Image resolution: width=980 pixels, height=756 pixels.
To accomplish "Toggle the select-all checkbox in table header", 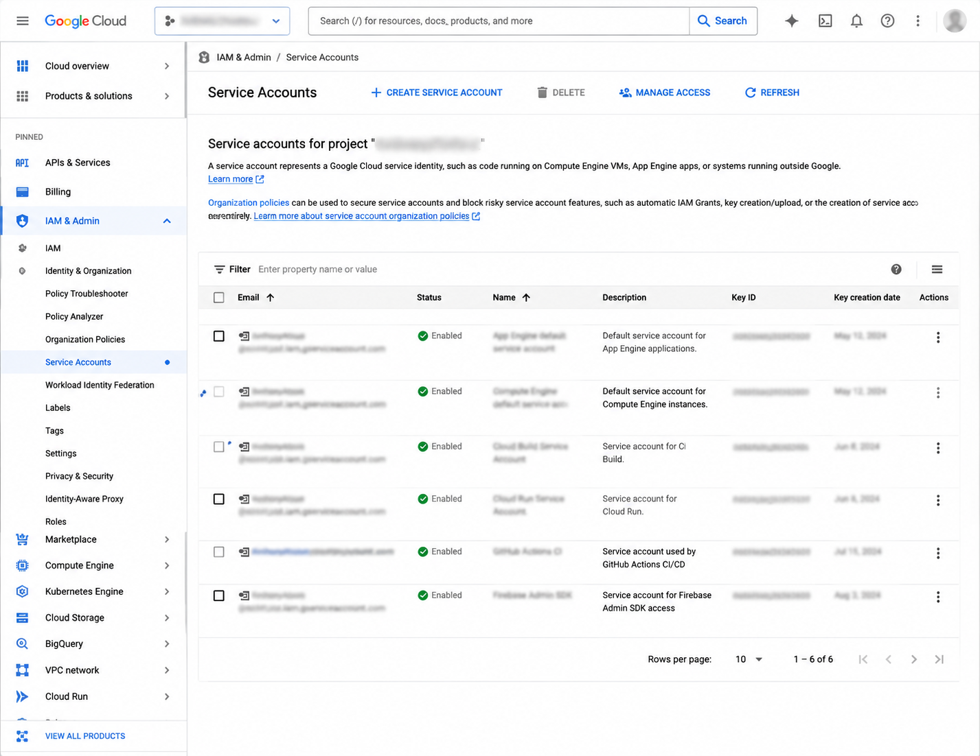I will 219,298.
